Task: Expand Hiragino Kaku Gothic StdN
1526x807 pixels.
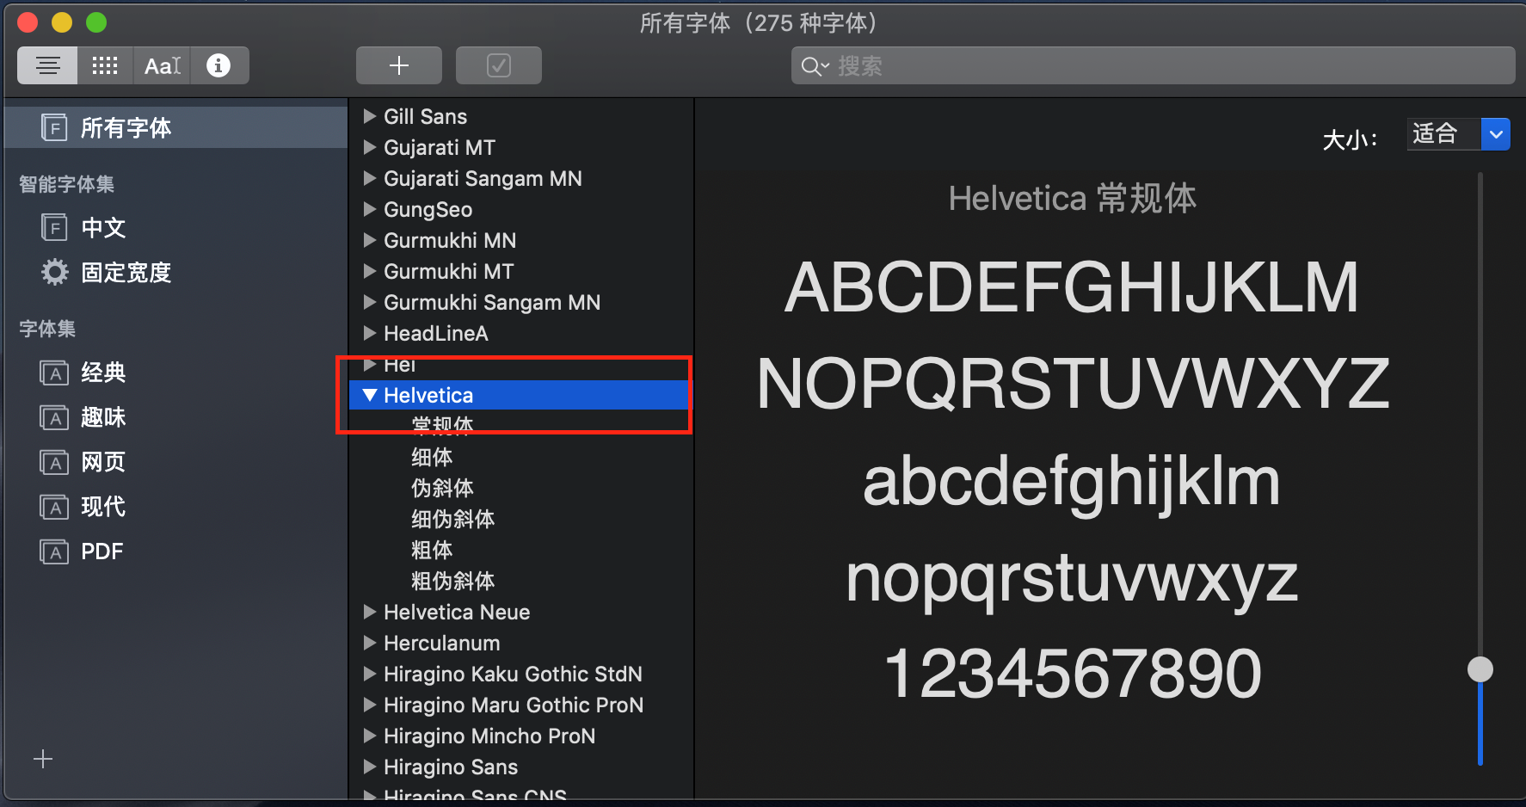Action: (x=370, y=674)
